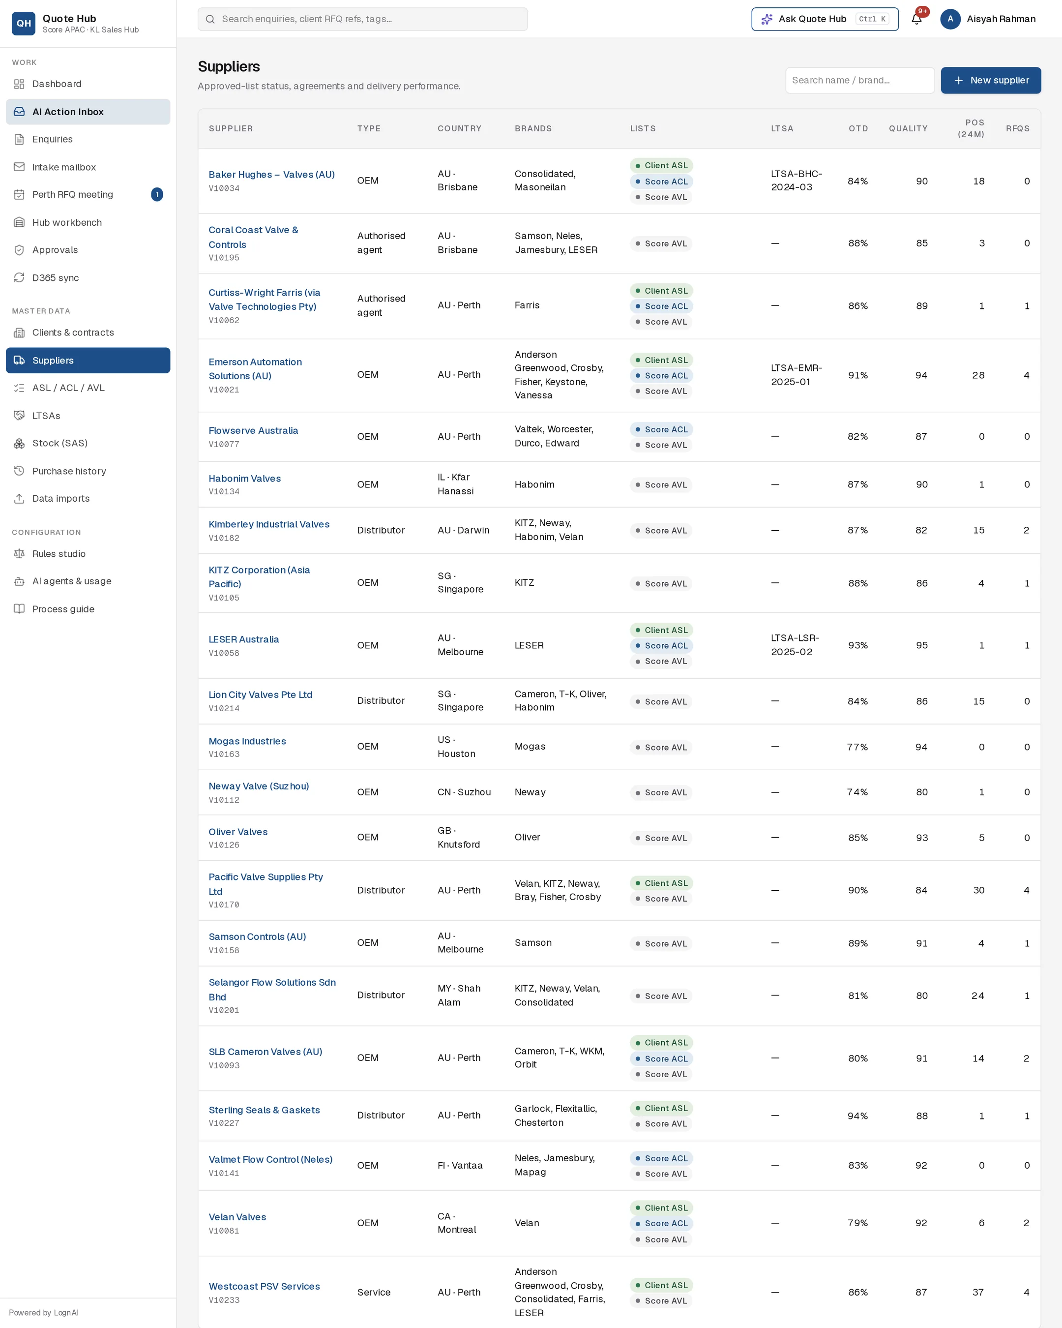Open Process guide menu item
Screen dimensions: 1062x1328
click(88, 609)
